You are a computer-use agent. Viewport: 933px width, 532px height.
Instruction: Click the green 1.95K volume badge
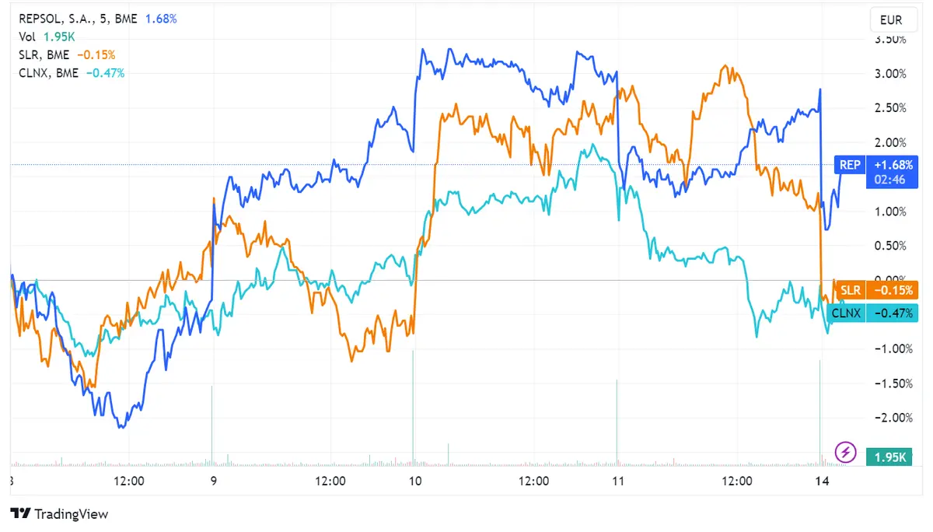point(890,457)
